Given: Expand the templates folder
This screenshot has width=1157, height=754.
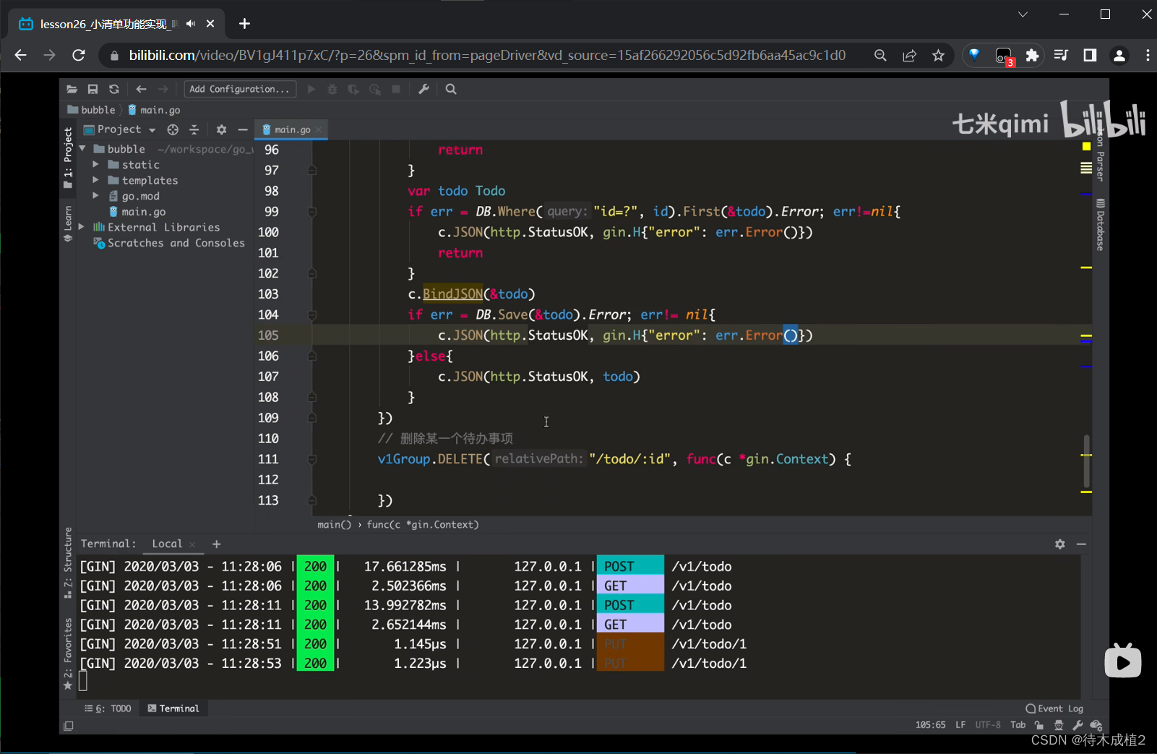Looking at the screenshot, I should [x=95, y=181].
